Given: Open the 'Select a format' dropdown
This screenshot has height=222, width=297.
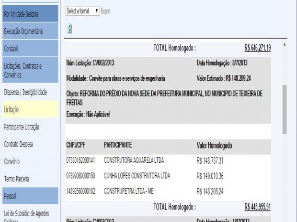Looking at the screenshot, I should pyautogui.click(x=82, y=11).
